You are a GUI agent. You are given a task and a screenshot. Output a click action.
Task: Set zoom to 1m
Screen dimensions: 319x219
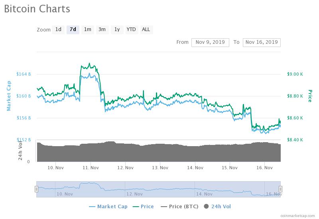pyautogui.click(x=87, y=29)
